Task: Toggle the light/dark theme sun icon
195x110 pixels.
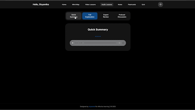Action: (160, 5)
